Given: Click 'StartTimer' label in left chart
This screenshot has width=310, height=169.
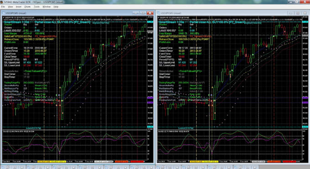Looking at the screenshot, I should [10, 74].
